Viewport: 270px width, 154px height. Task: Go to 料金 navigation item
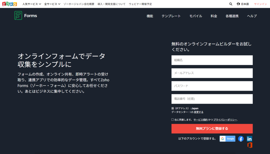[214, 16]
